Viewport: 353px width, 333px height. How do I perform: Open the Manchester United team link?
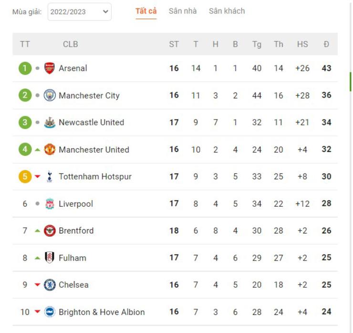(94, 150)
